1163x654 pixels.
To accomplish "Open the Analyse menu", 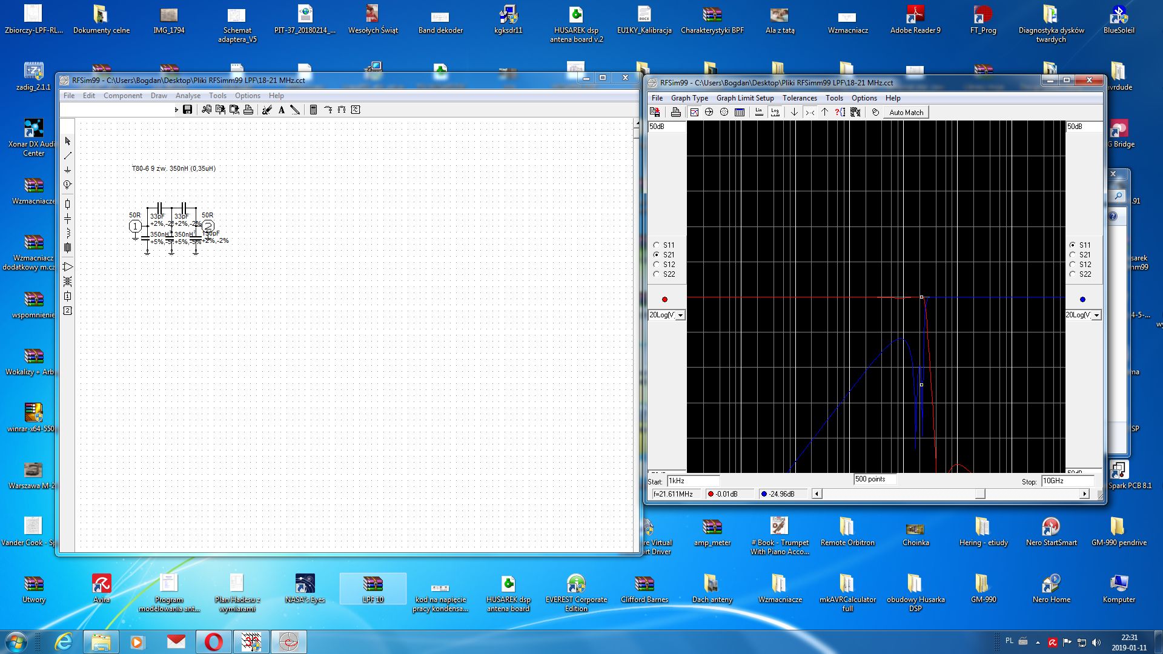I will pyautogui.click(x=188, y=96).
